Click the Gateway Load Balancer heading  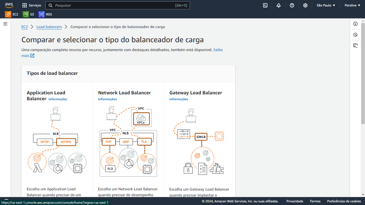[196, 93]
